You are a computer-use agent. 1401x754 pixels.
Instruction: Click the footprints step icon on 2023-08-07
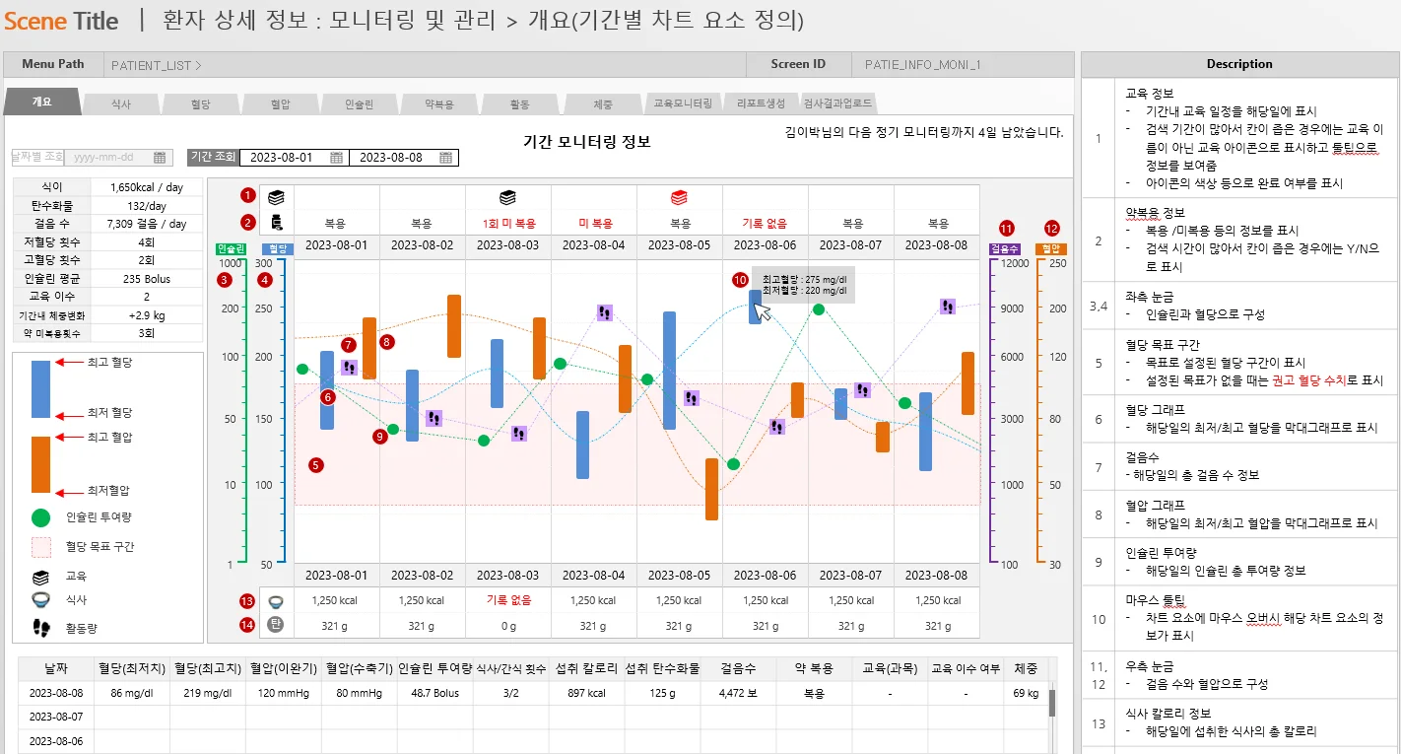[862, 390]
